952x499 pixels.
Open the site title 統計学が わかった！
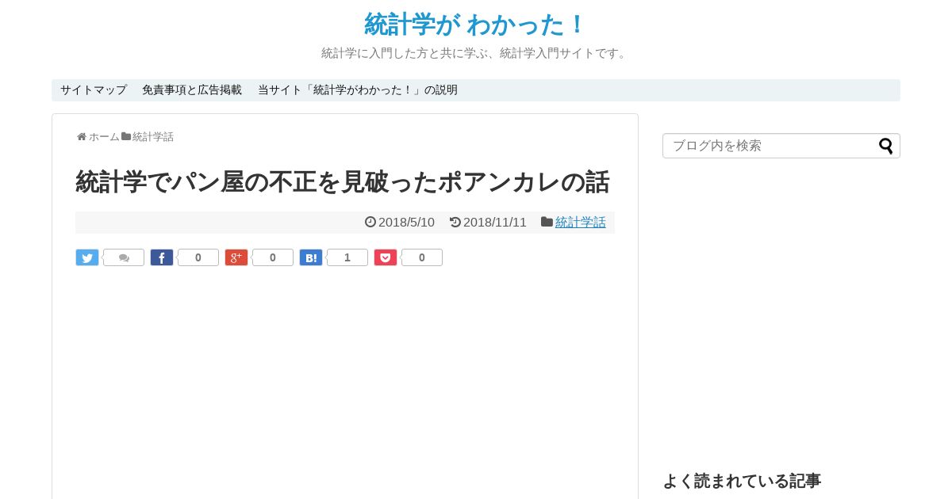tap(475, 25)
